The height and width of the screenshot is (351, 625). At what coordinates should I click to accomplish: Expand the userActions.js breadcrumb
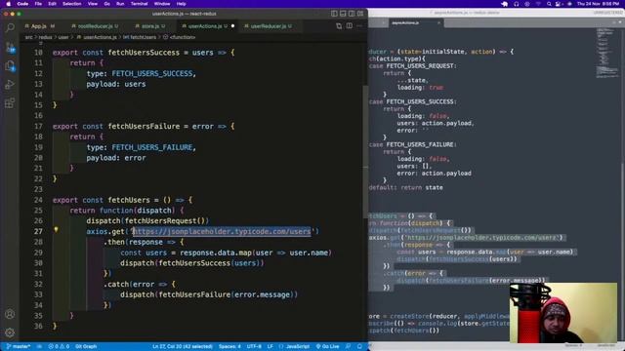(97, 37)
